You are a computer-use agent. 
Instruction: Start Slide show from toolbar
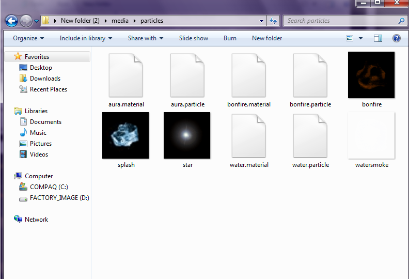pyautogui.click(x=194, y=38)
